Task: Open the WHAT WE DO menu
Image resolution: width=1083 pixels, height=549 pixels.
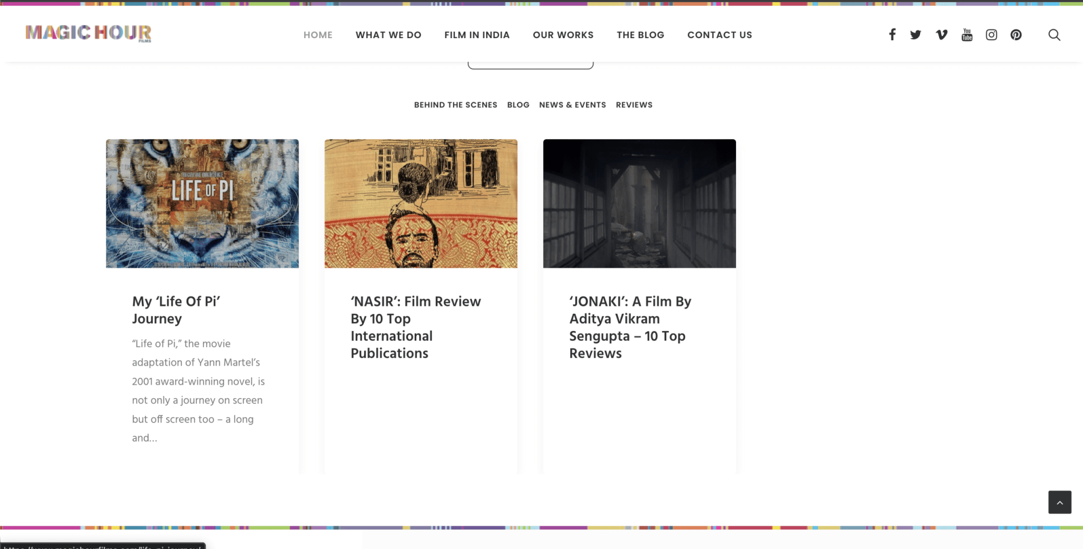Action: (x=388, y=35)
